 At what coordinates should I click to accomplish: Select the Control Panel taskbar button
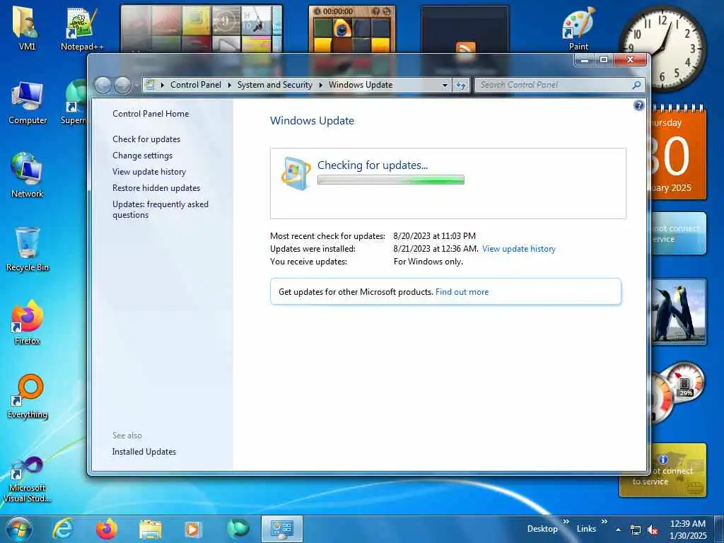click(281, 529)
